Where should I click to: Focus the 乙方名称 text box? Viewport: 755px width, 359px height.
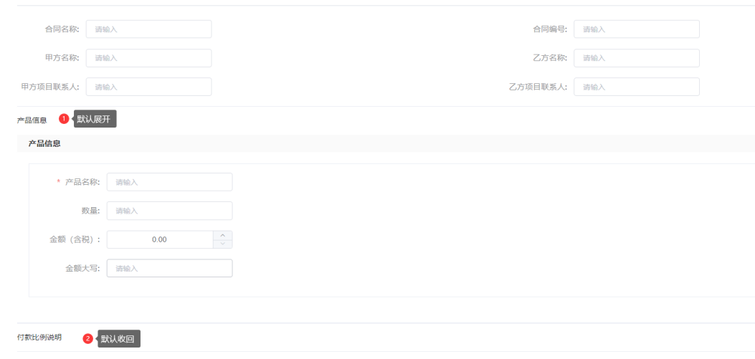[x=637, y=58]
